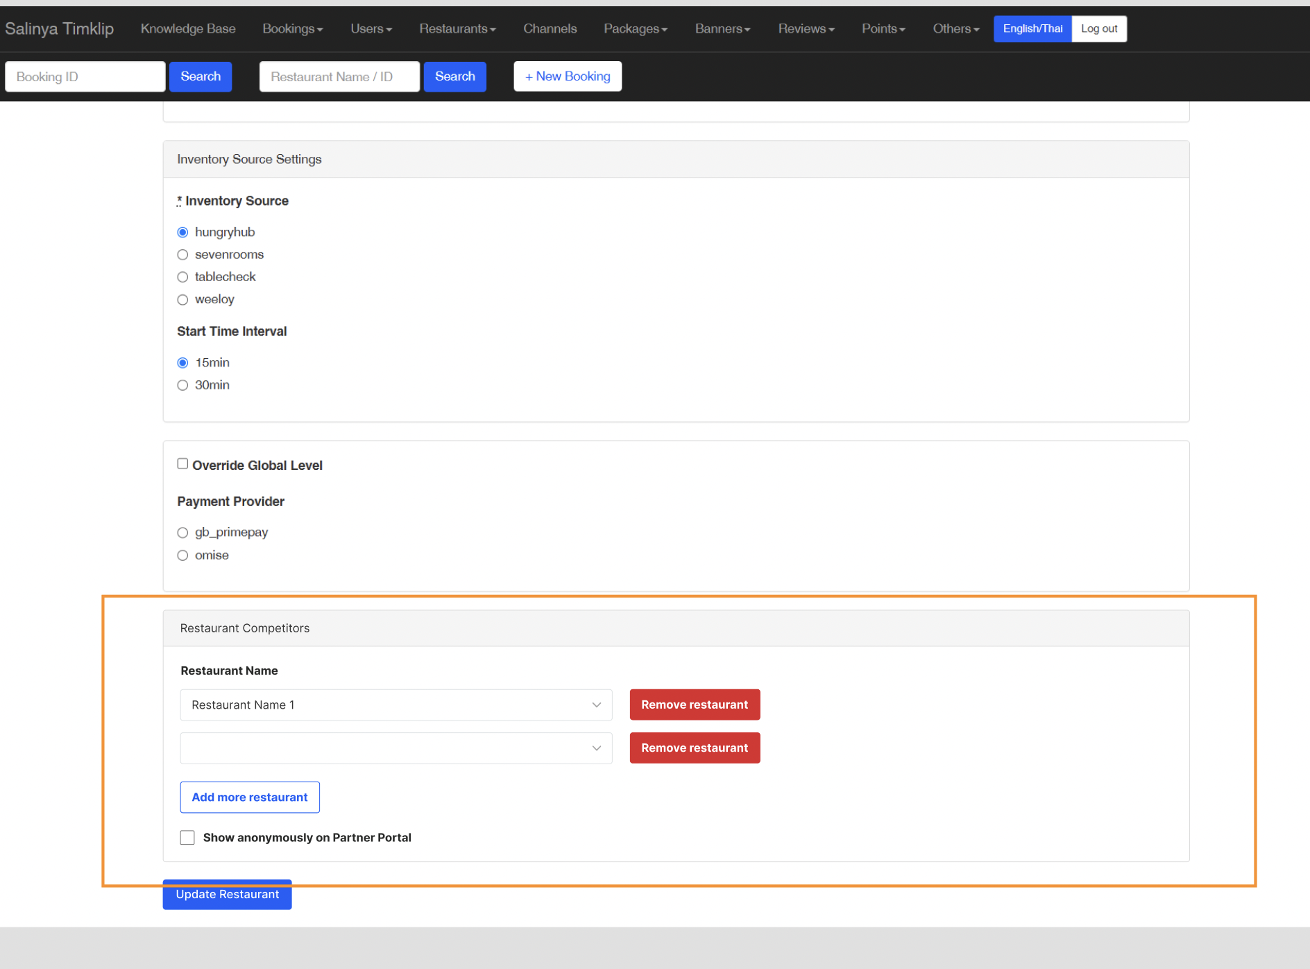Choose the tablecheck inventory source option
This screenshot has width=1310, height=969.
pyautogui.click(x=182, y=277)
